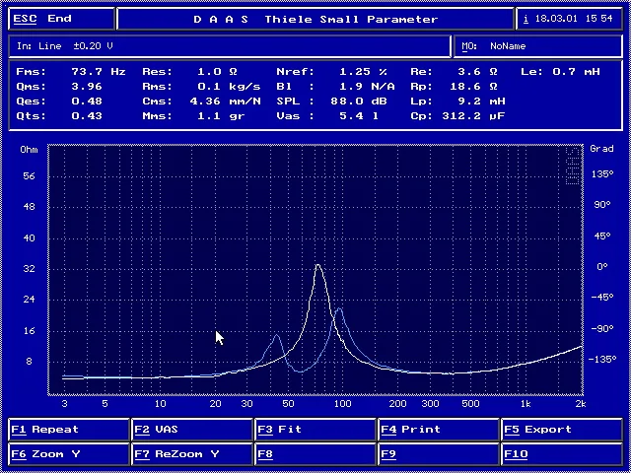Click the white impedance curve peak
Viewport: 631px width, 473px height.
tap(317, 266)
